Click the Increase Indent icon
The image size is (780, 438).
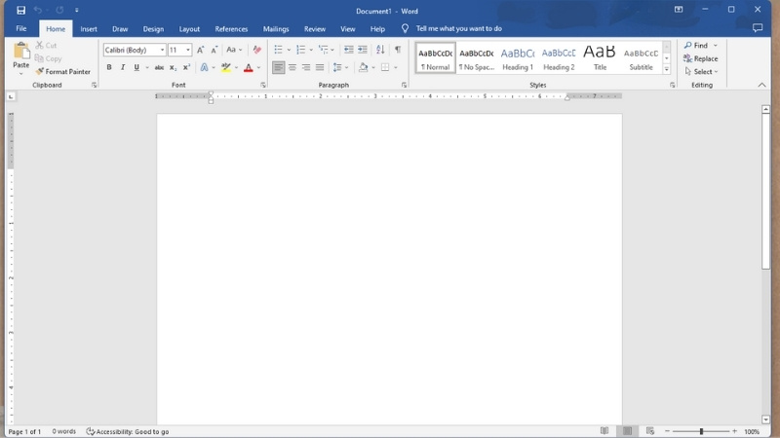click(x=363, y=50)
